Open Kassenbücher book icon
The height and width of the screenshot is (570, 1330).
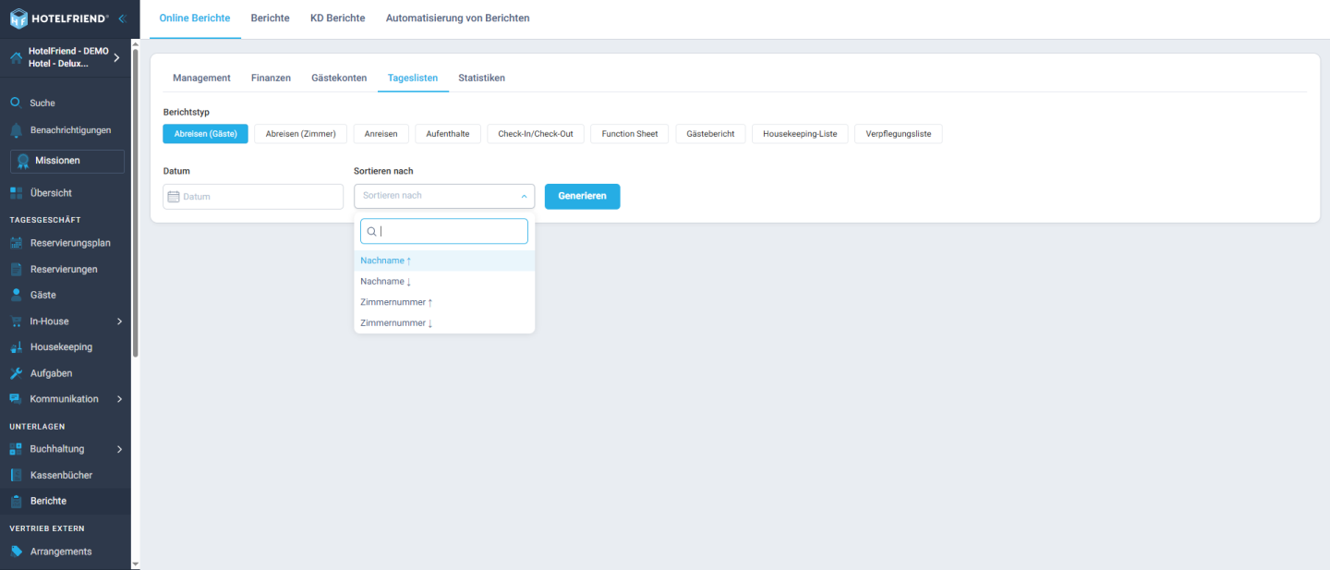[16, 475]
